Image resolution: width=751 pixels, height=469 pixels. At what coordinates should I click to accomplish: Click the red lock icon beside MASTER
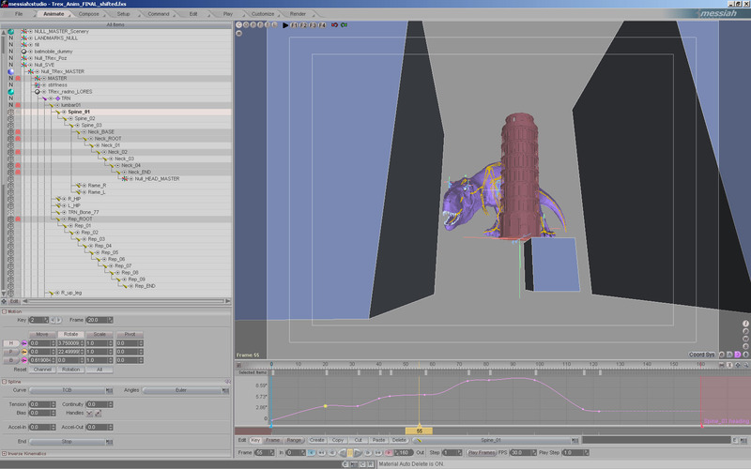[x=19, y=78]
